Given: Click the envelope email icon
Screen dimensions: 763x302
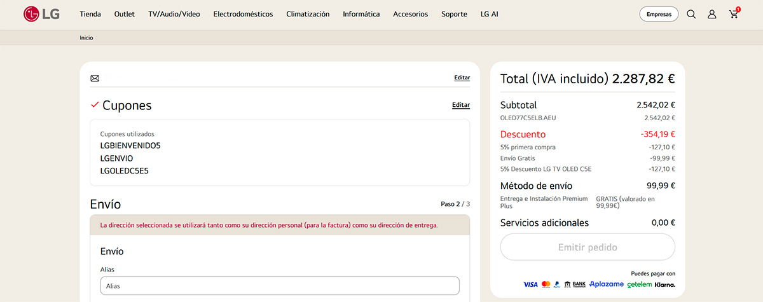Looking at the screenshot, I should tap(95, 78).
